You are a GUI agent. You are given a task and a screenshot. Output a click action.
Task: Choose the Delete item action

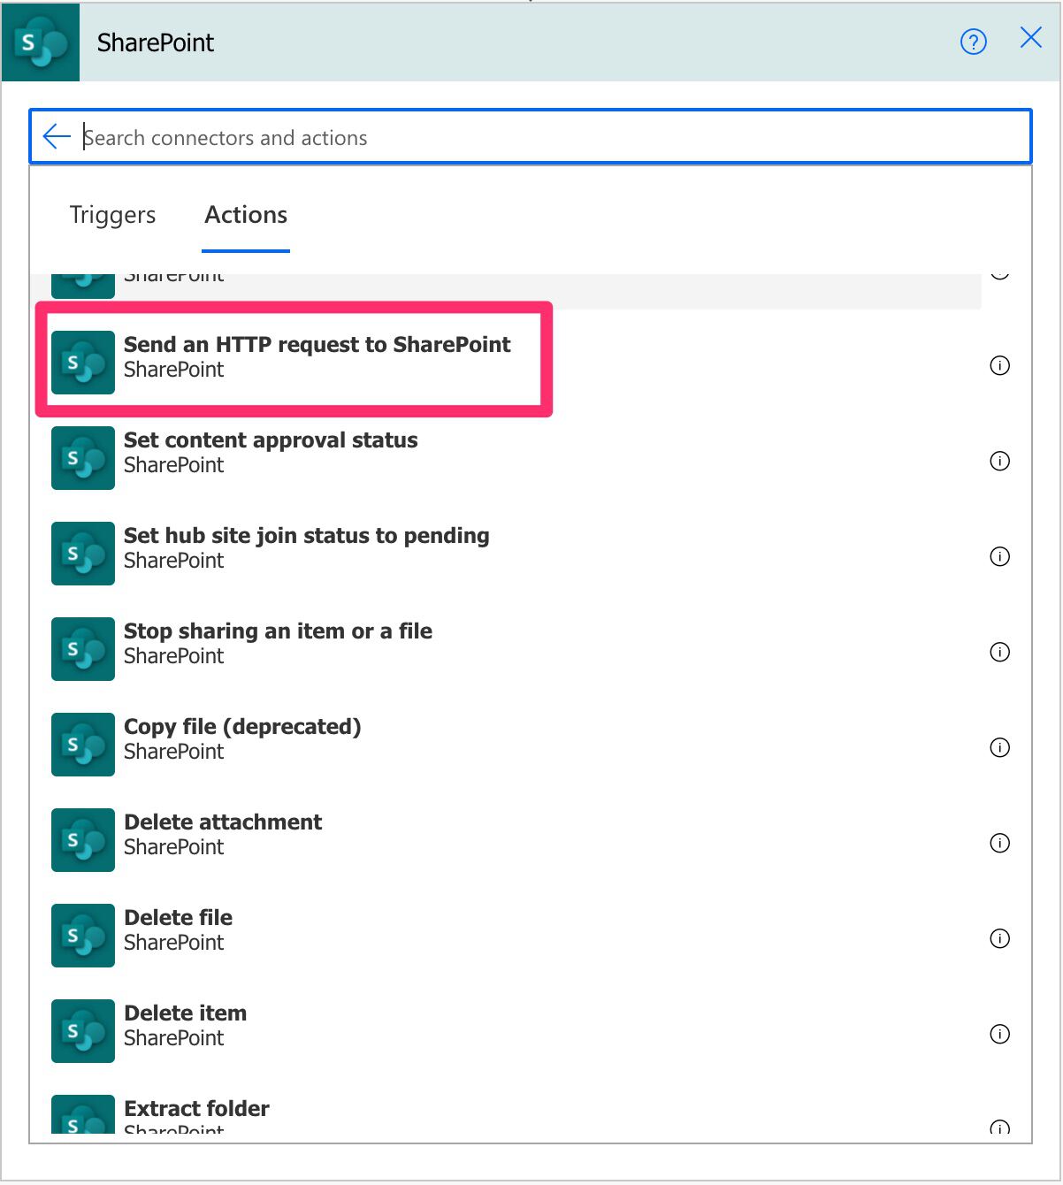(x=185, y=1024)
